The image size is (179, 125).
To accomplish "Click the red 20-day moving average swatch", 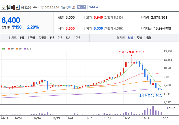I will pos(9,49).
